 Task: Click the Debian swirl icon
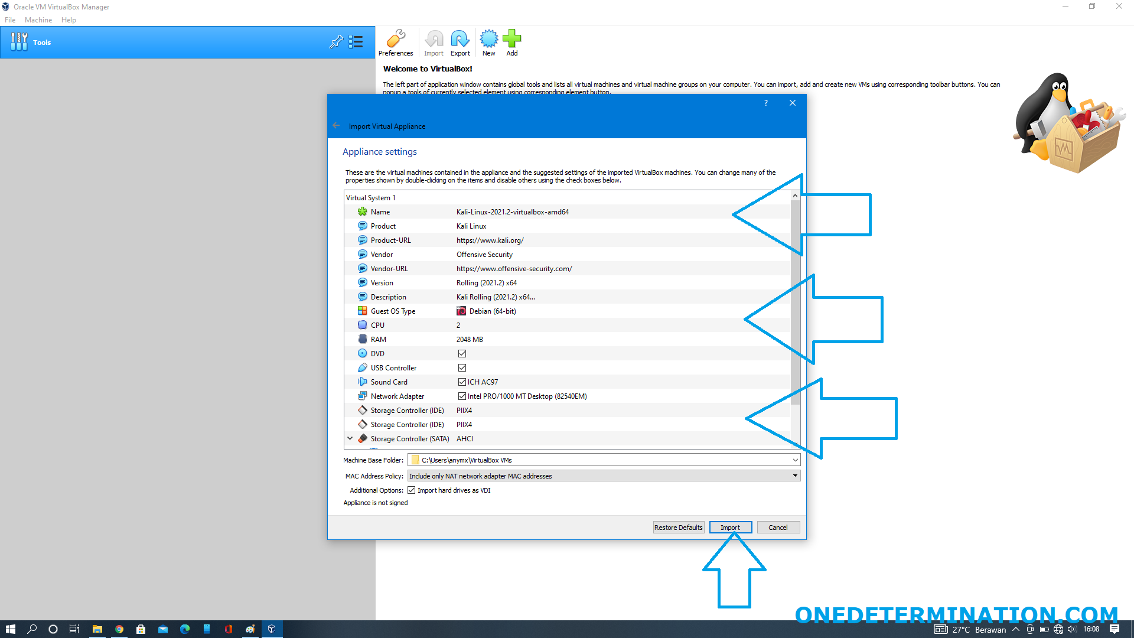(461, 311)
